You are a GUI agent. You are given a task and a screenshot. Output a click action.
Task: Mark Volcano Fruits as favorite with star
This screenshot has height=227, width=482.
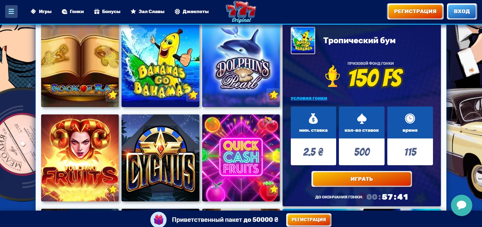[112, 190]
